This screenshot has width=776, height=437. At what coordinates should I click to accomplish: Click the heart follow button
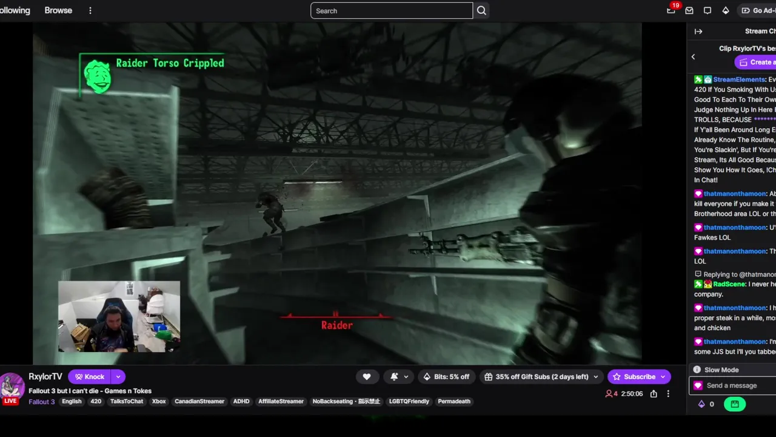(367, 376)
